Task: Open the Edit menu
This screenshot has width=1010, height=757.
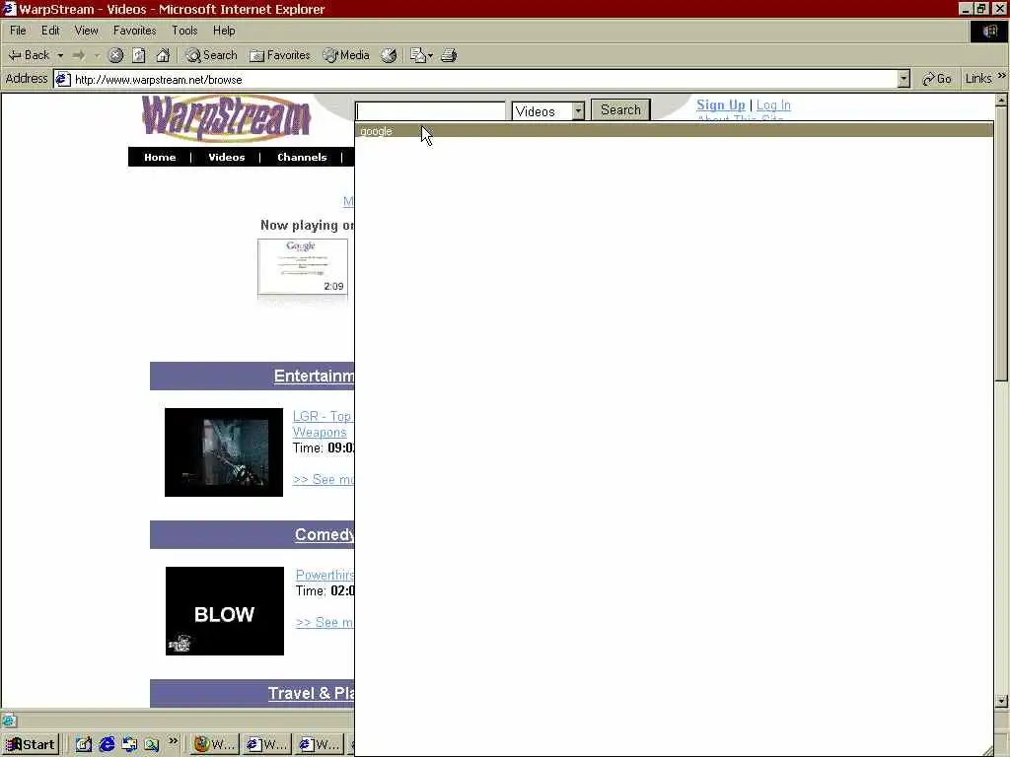Action: 50,31
